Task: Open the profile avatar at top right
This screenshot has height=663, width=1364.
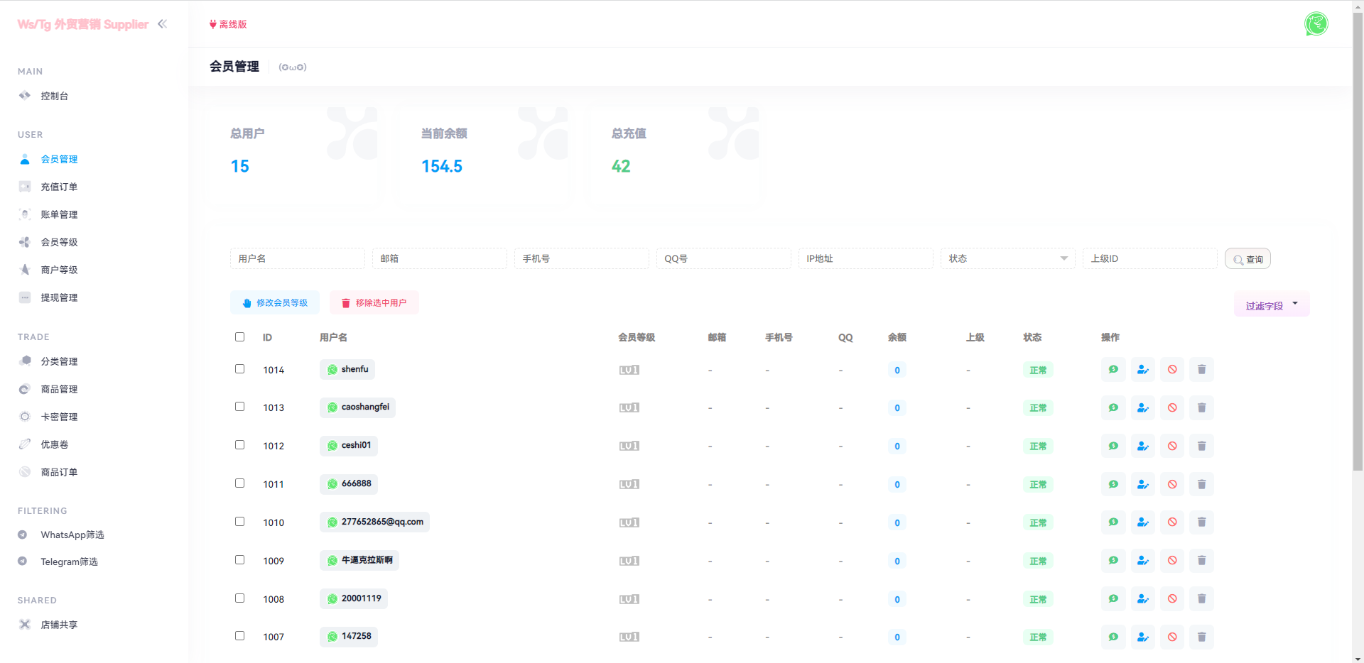Action: click(x=1316, y=23)
